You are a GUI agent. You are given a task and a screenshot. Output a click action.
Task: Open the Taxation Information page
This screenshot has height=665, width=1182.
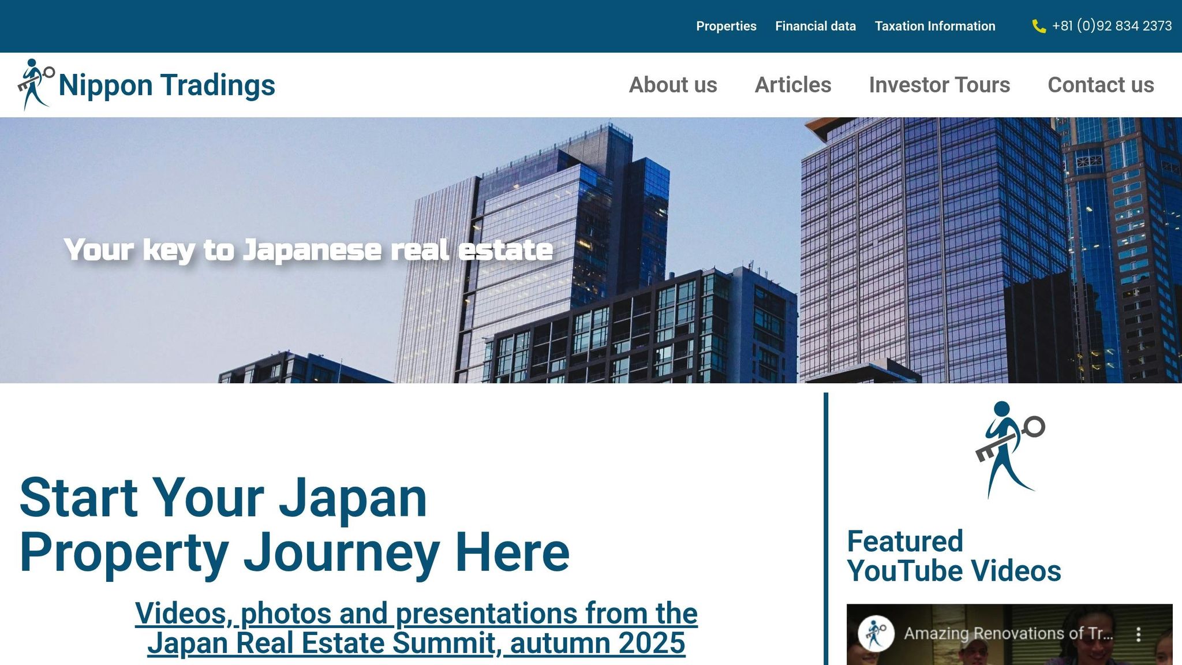coord(935,26)
